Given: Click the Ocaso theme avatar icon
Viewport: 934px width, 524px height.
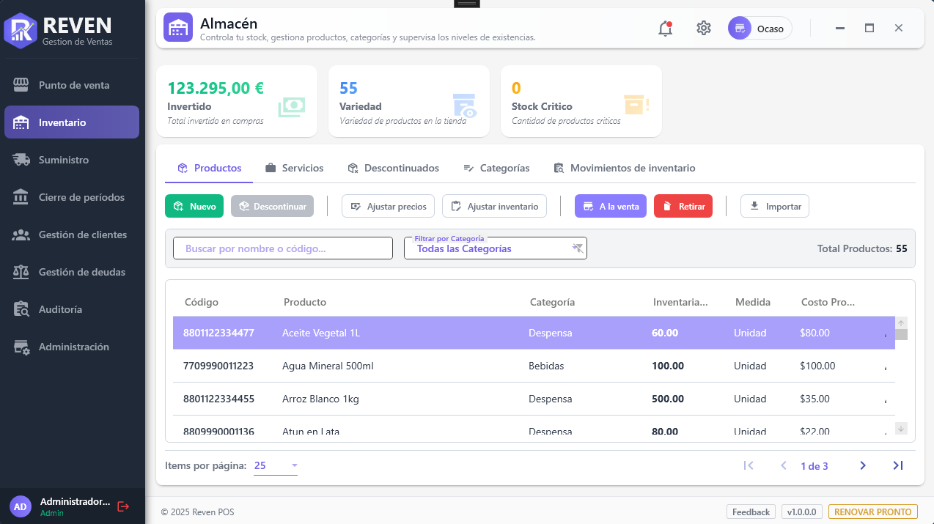Looking at the screenshot, I should (740, 29).
